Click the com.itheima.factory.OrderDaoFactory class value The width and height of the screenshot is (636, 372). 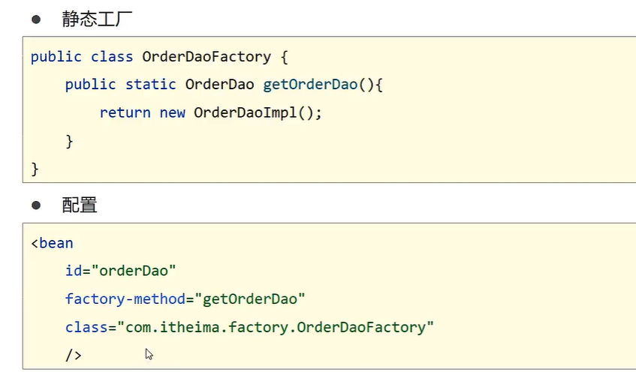[x=275, y=327]
